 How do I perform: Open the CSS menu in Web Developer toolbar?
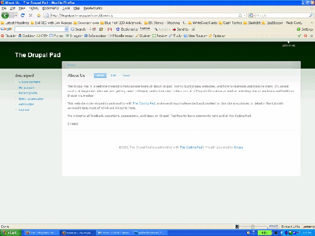(42, 36)
